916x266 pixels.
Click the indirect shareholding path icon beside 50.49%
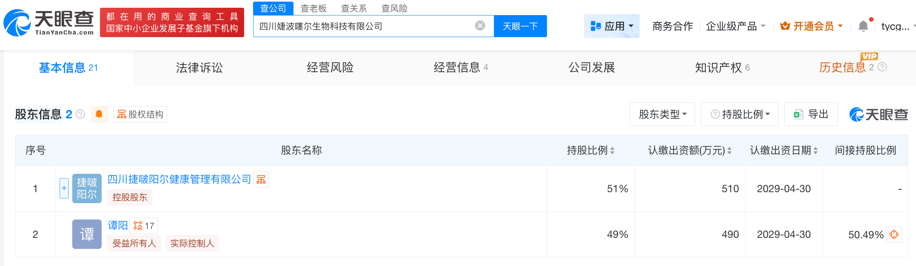(x=894, y=235)
